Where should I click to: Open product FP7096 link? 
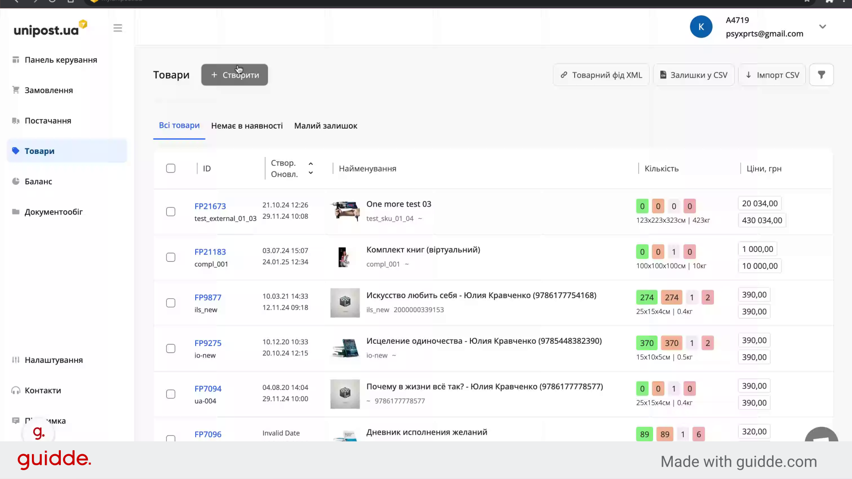pyautogui.click(x=208, y=435)
